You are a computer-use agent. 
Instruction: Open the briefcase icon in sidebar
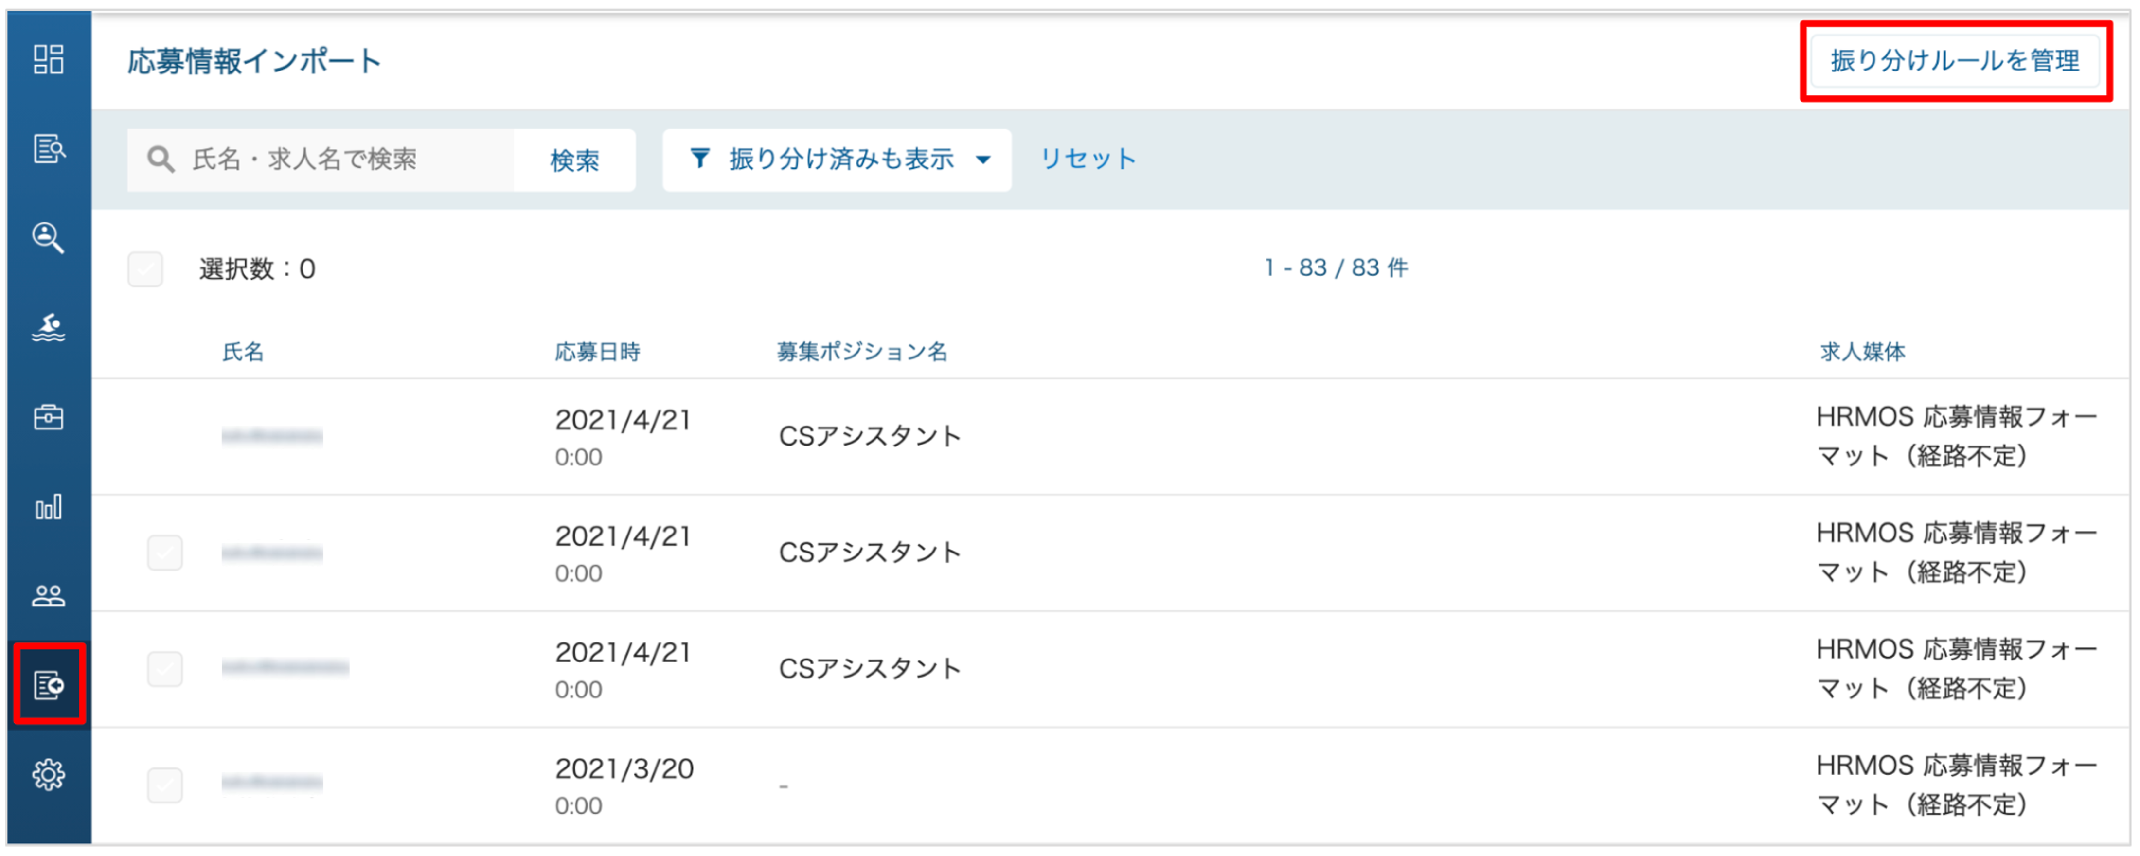tap(48, 417)
